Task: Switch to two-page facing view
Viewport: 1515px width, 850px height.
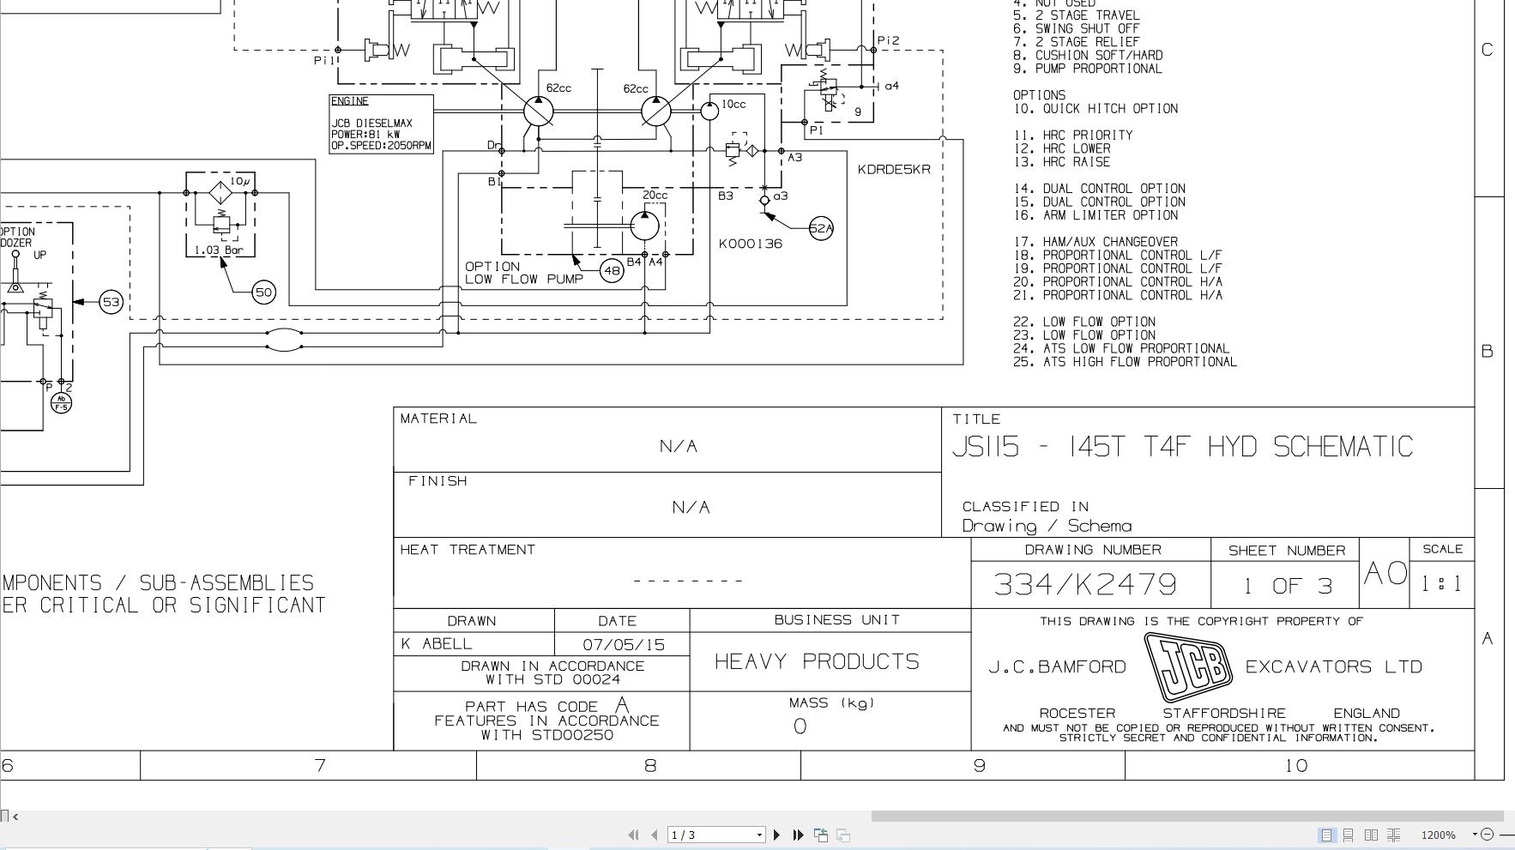Action: tap(1372, 834)
